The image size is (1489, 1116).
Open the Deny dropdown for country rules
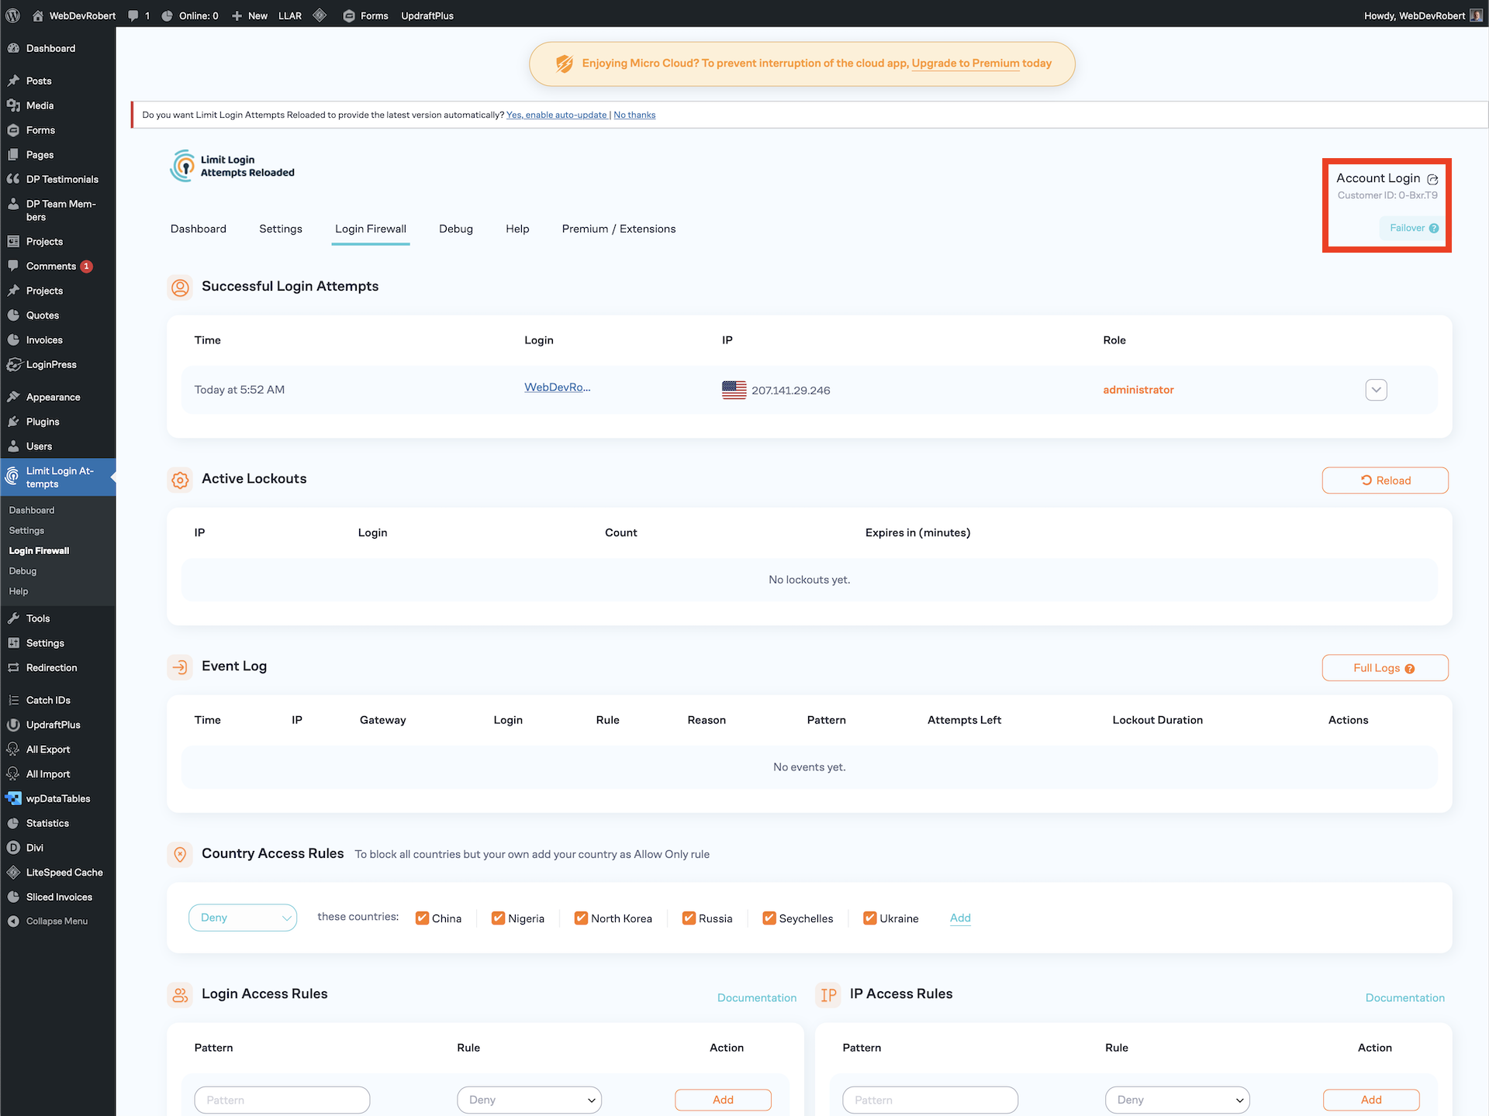(243, 918)
